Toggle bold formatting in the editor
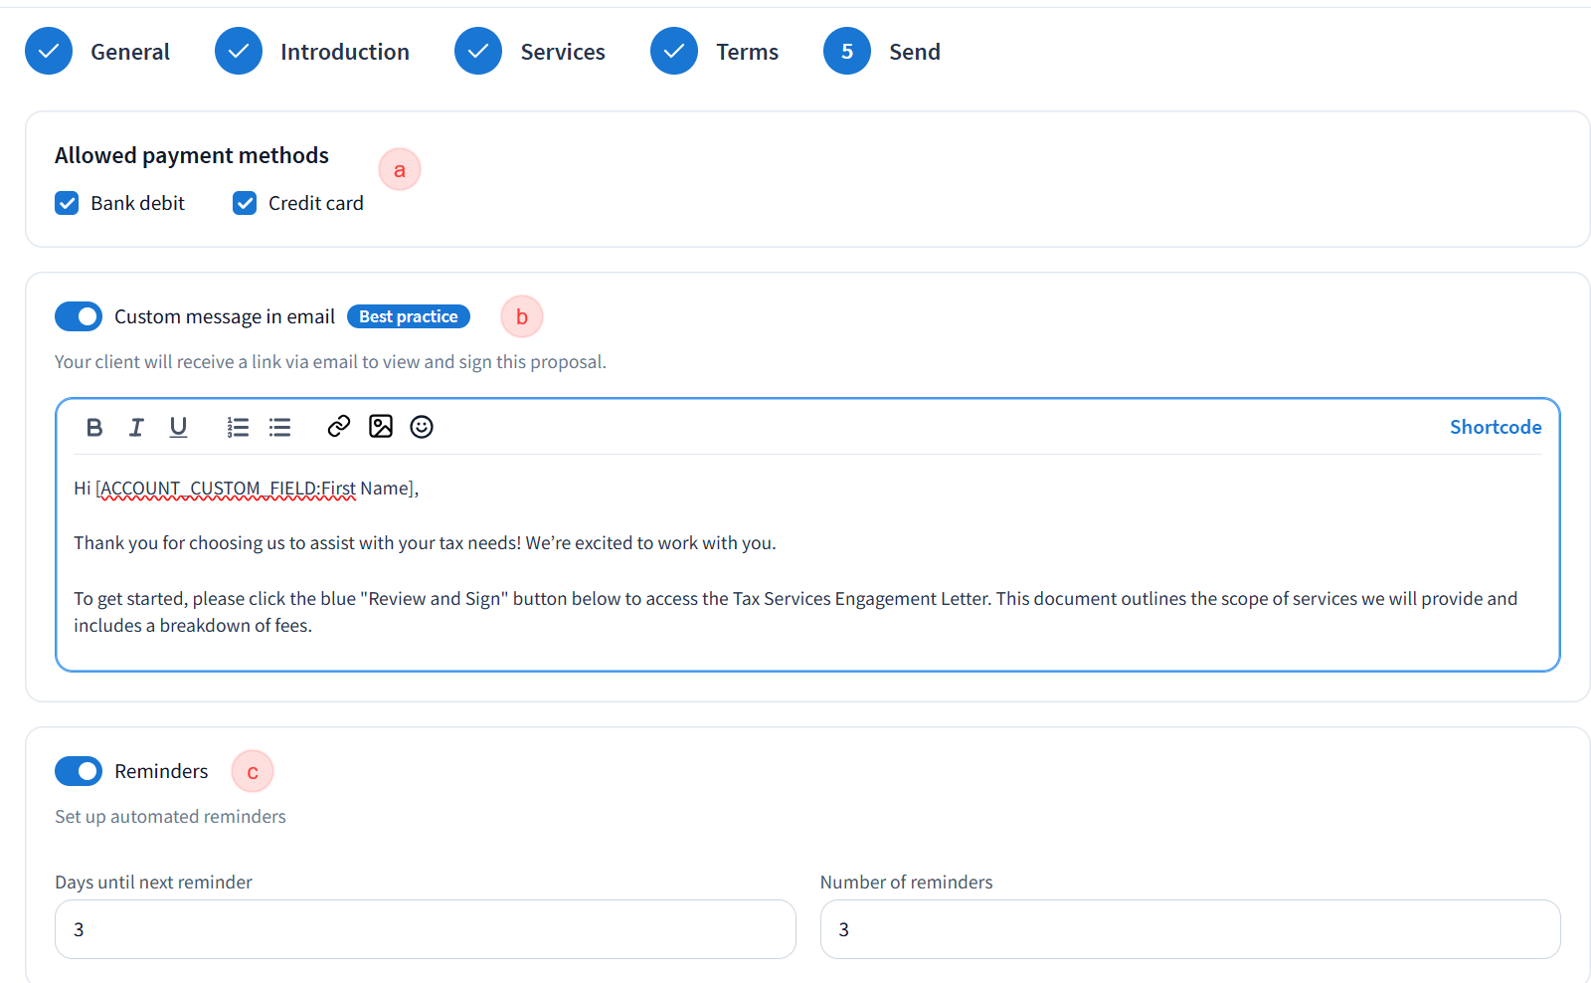Viewport: 1591px width, 983px height. click(94, 427)
